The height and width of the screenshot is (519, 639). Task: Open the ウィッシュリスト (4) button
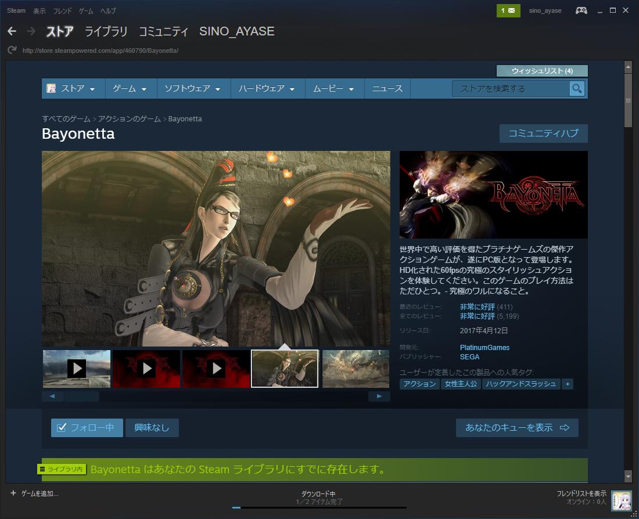[x=542, y=71]
